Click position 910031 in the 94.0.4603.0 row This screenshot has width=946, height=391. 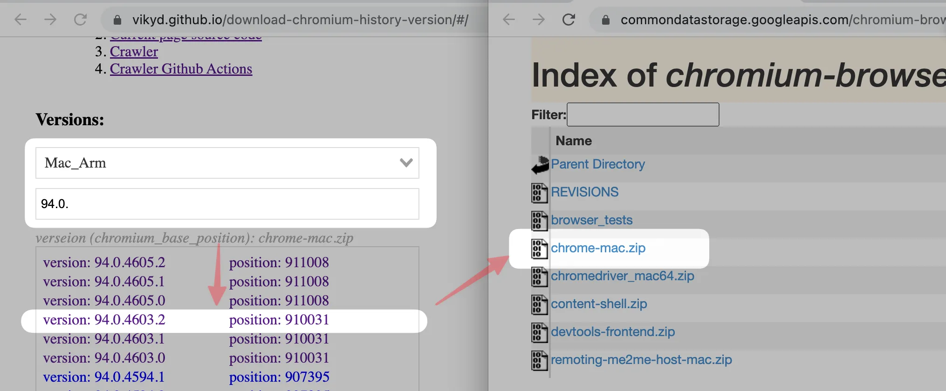(x=279, y=358)
